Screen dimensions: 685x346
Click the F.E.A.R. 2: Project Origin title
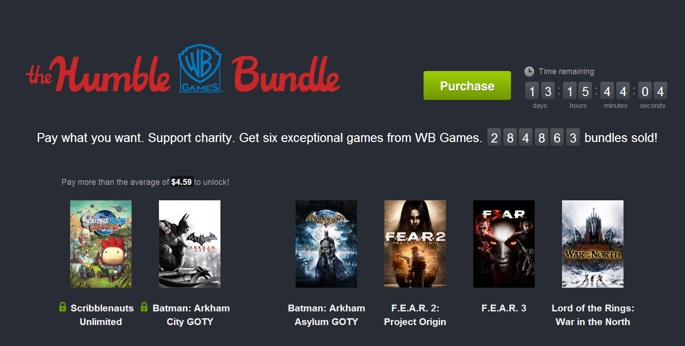click(x=415, y=315)
